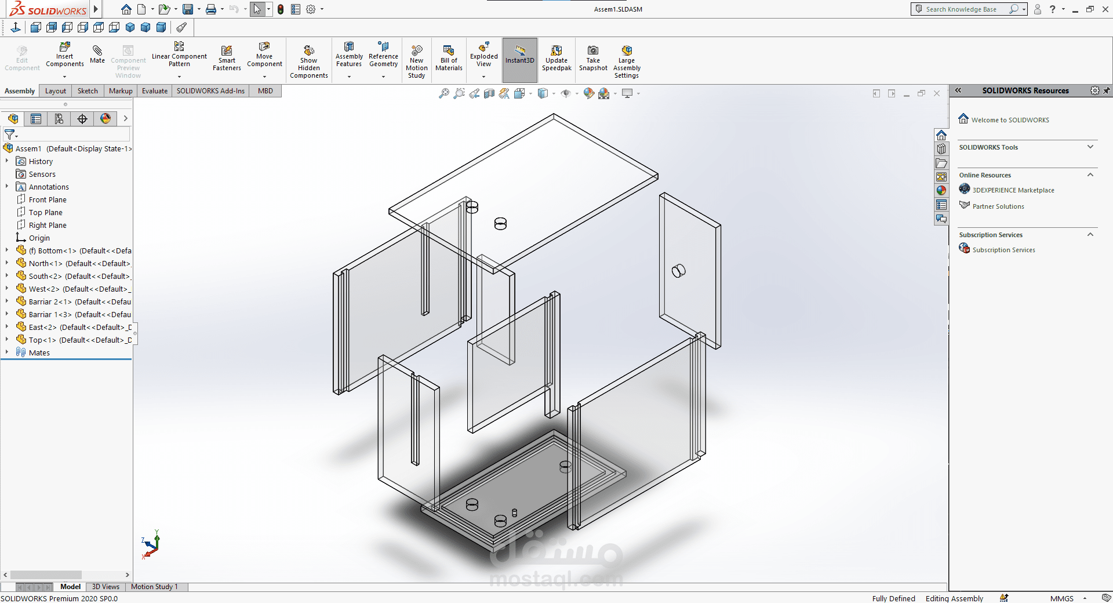This screenshot has height=603, width=1113.
Task: Toggle the pin on SOLIDWORKS Resources panel
Action: pyautogui.click(x=1106, y=90)
